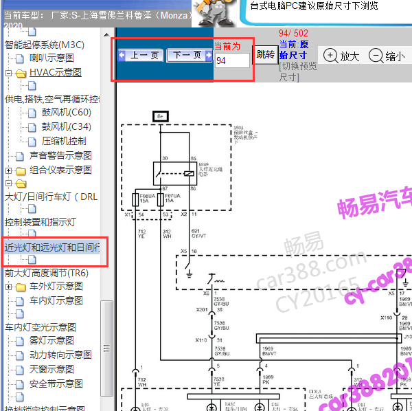Screen dimensions: 412x411
Task: Select 智能起停系统(M3C) item
Action: (45, 45)
